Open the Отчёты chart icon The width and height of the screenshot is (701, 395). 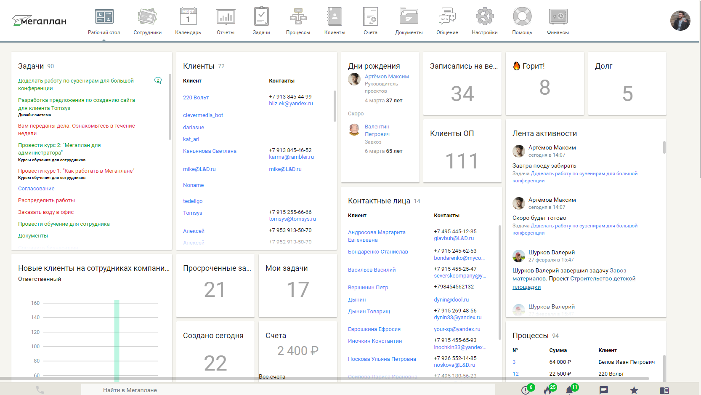(226, 17)
